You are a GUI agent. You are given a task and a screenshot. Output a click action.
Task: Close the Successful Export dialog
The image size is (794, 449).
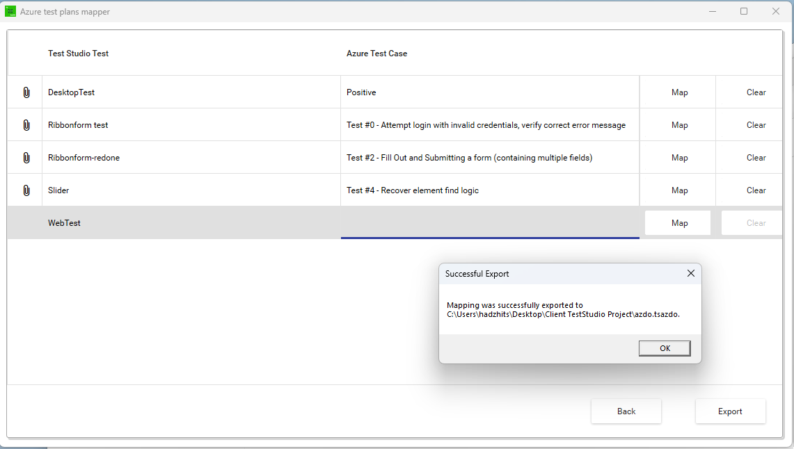[691, 274]
